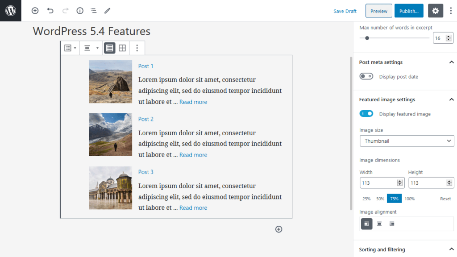Click the Post 3 excerpt text
Image resolution: width=457 pixels, height=257 pixels.
click(210, 197)
